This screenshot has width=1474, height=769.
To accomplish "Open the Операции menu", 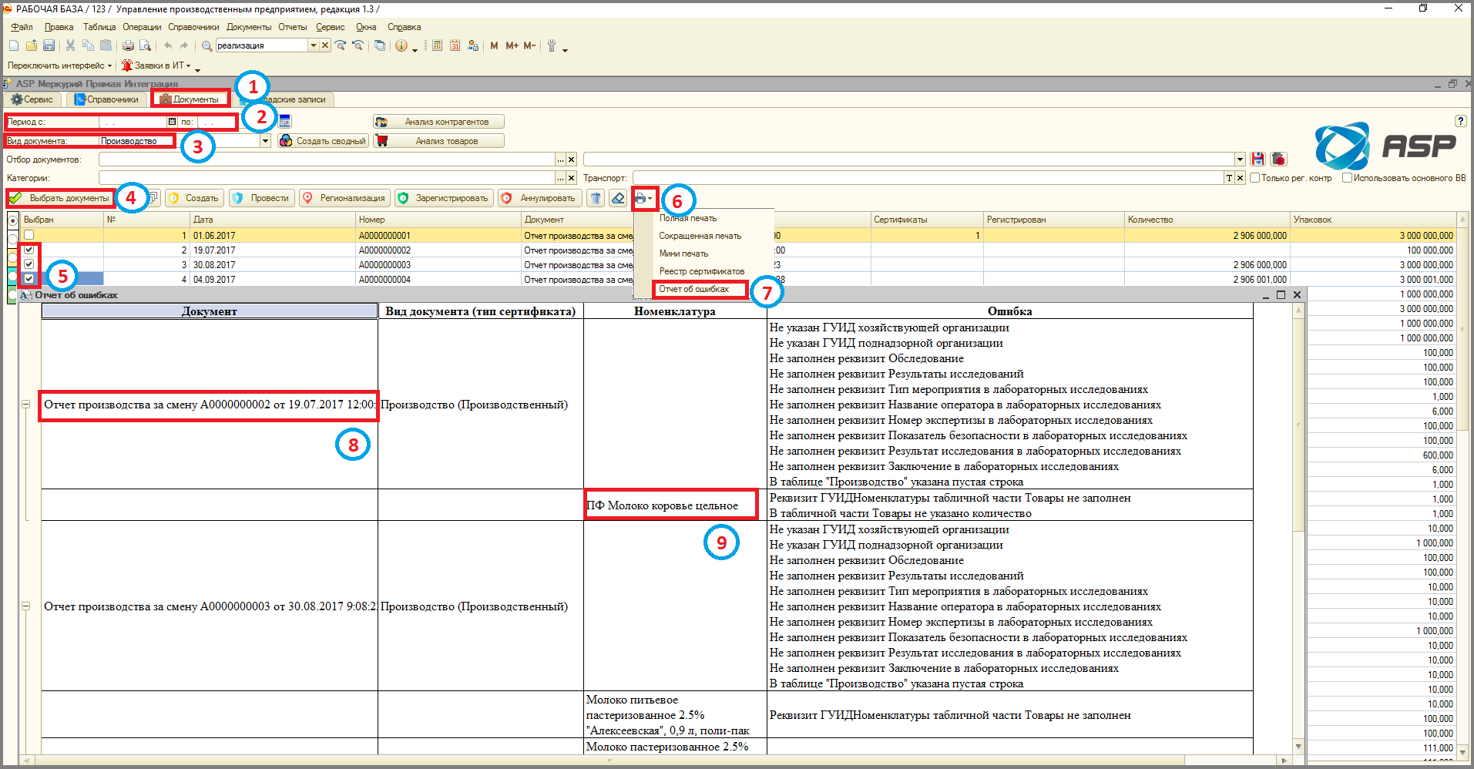I will coord(142,27).
